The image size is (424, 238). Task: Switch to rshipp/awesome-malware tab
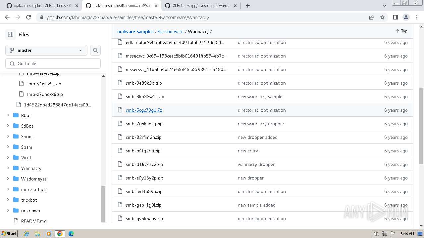point(200,6)
